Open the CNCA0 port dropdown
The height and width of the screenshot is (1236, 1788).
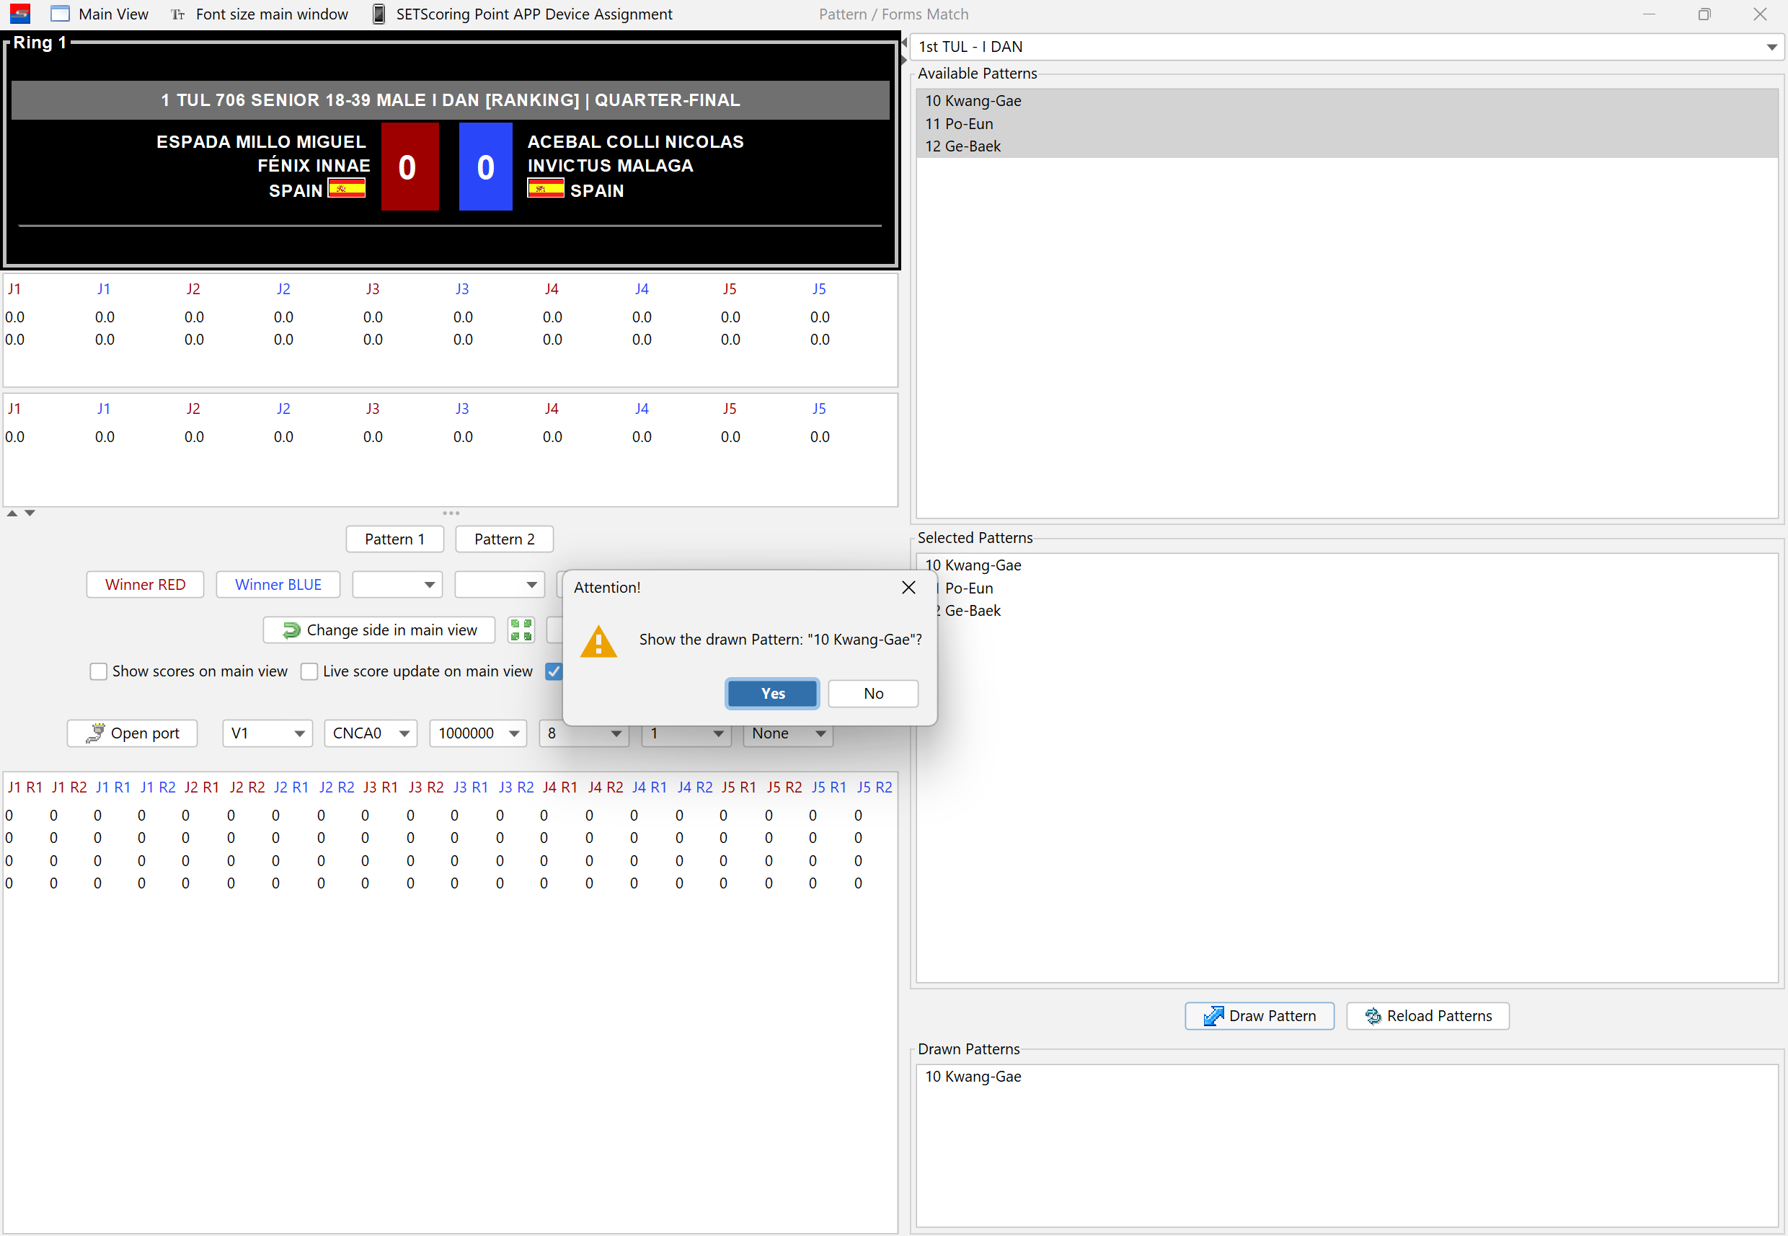coord(371,733)
